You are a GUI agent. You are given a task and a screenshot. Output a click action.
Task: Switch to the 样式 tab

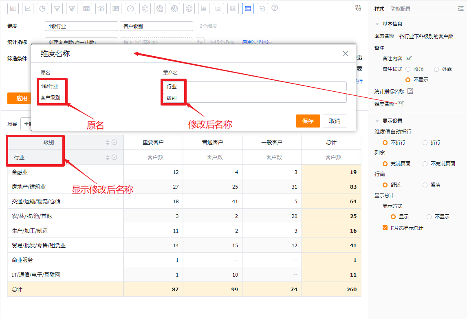379,9
